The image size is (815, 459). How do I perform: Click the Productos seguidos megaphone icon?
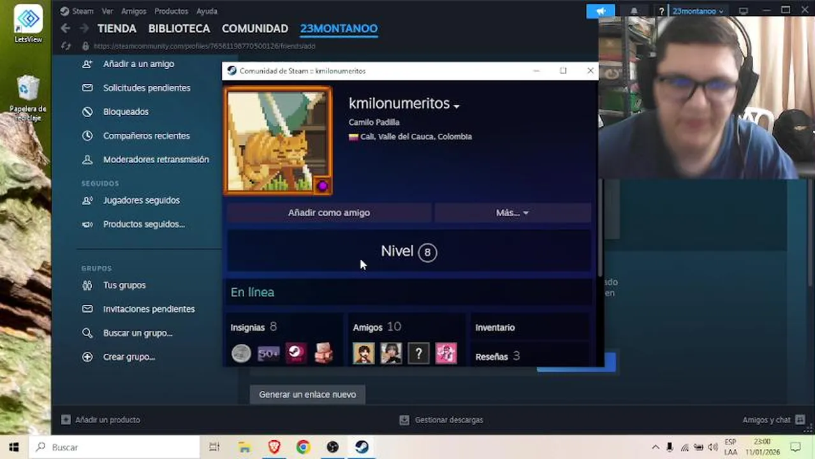click(87, 224)
